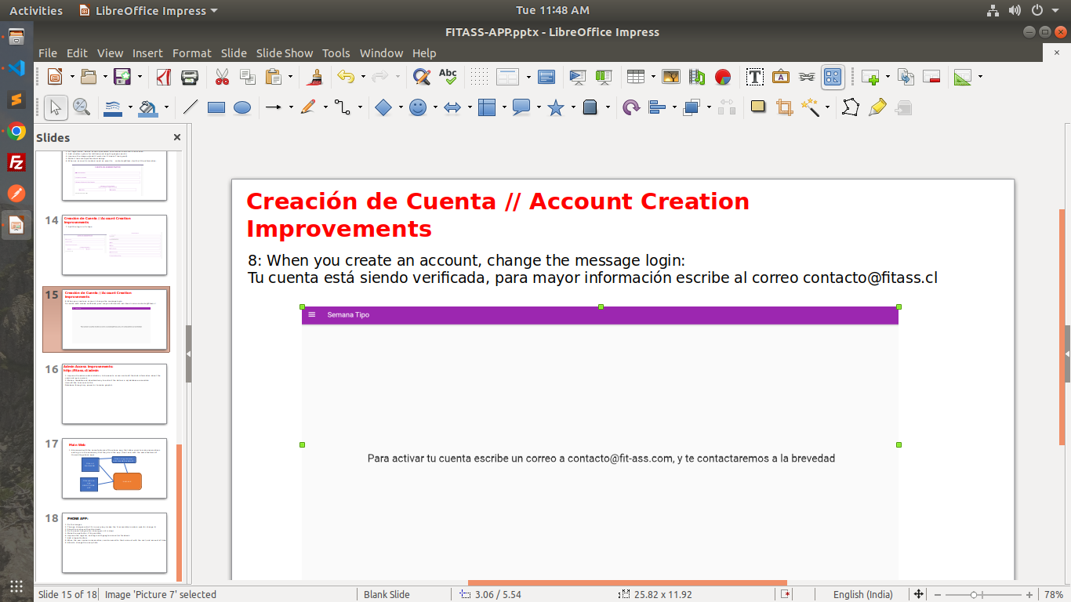Select slide 17 thumbnail
This screenshot has width=1071, height=602.
click(x=114, y=468)
